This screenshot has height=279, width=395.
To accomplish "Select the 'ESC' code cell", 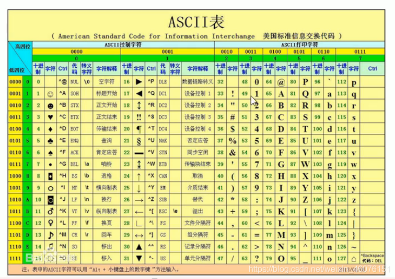I will [x=163, y=211].
